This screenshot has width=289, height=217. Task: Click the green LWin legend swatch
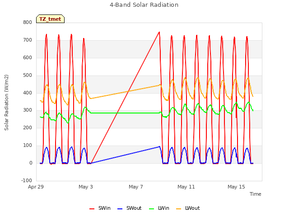tap(152, 209)
